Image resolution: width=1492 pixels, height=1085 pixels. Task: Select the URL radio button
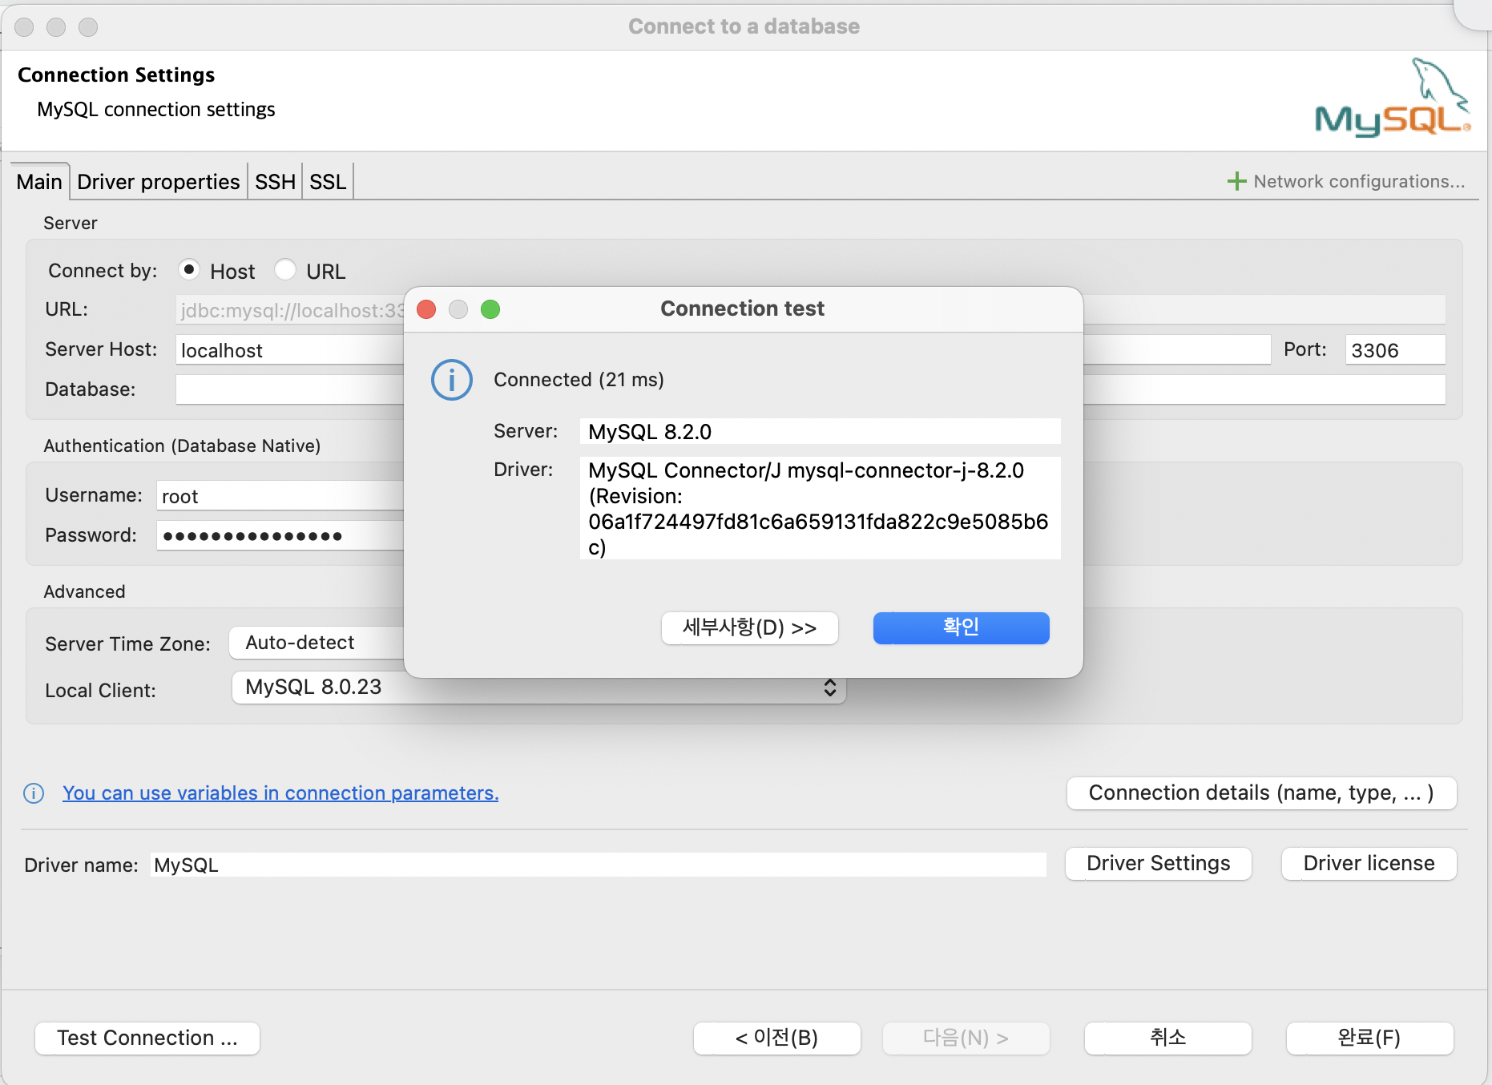click(x=285, y=270)
